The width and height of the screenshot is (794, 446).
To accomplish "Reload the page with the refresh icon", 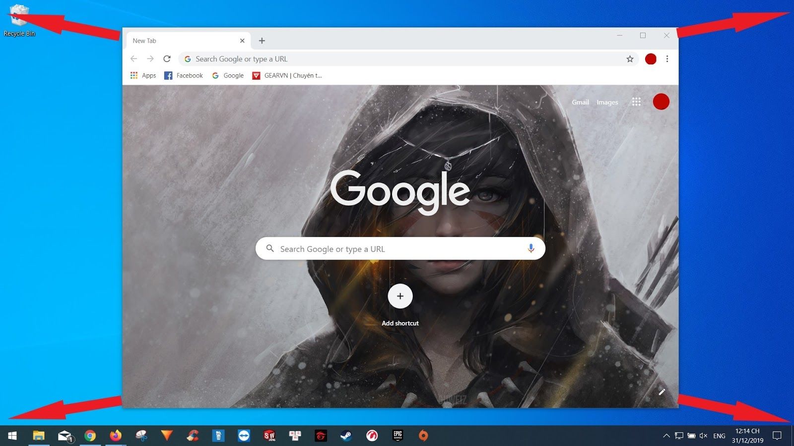I will click(167, 58).
